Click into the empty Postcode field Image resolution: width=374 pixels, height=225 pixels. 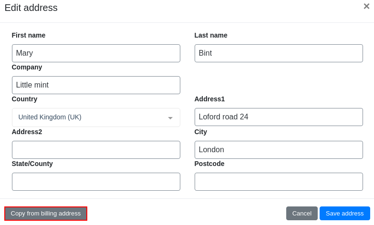point(279,182)
